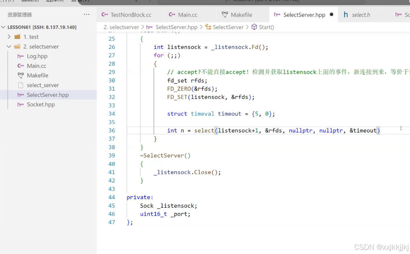Click on int listensock assignment line
The height and width of the screenshot is (254, 410).
click(211, 47)
